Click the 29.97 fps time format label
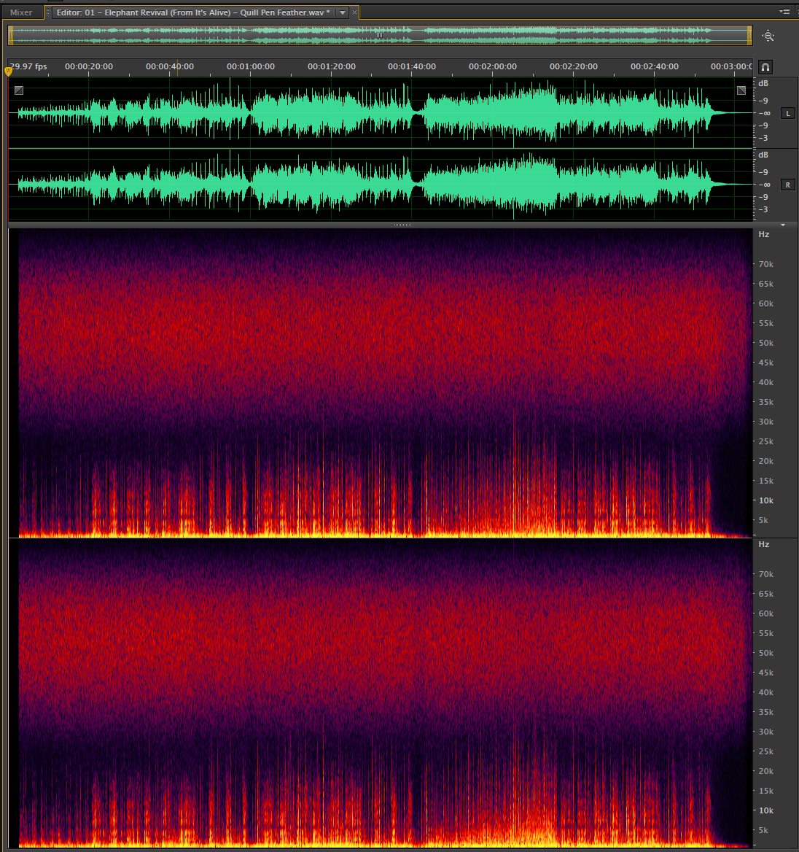The height and width of the screenshot is (852, 799). point(28,66)
